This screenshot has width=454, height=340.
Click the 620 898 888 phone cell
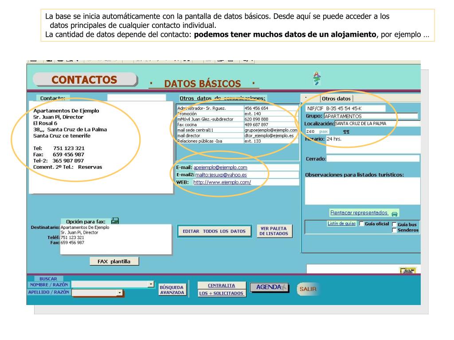pos(271,119)
